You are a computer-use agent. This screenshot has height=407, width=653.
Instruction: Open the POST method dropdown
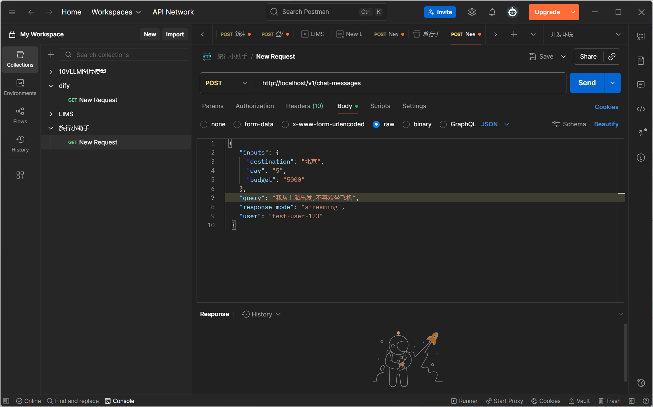pyautogui.click(x=226, y=83)
